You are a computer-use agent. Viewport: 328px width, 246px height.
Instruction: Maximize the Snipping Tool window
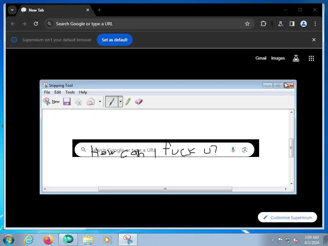[278, 85]
